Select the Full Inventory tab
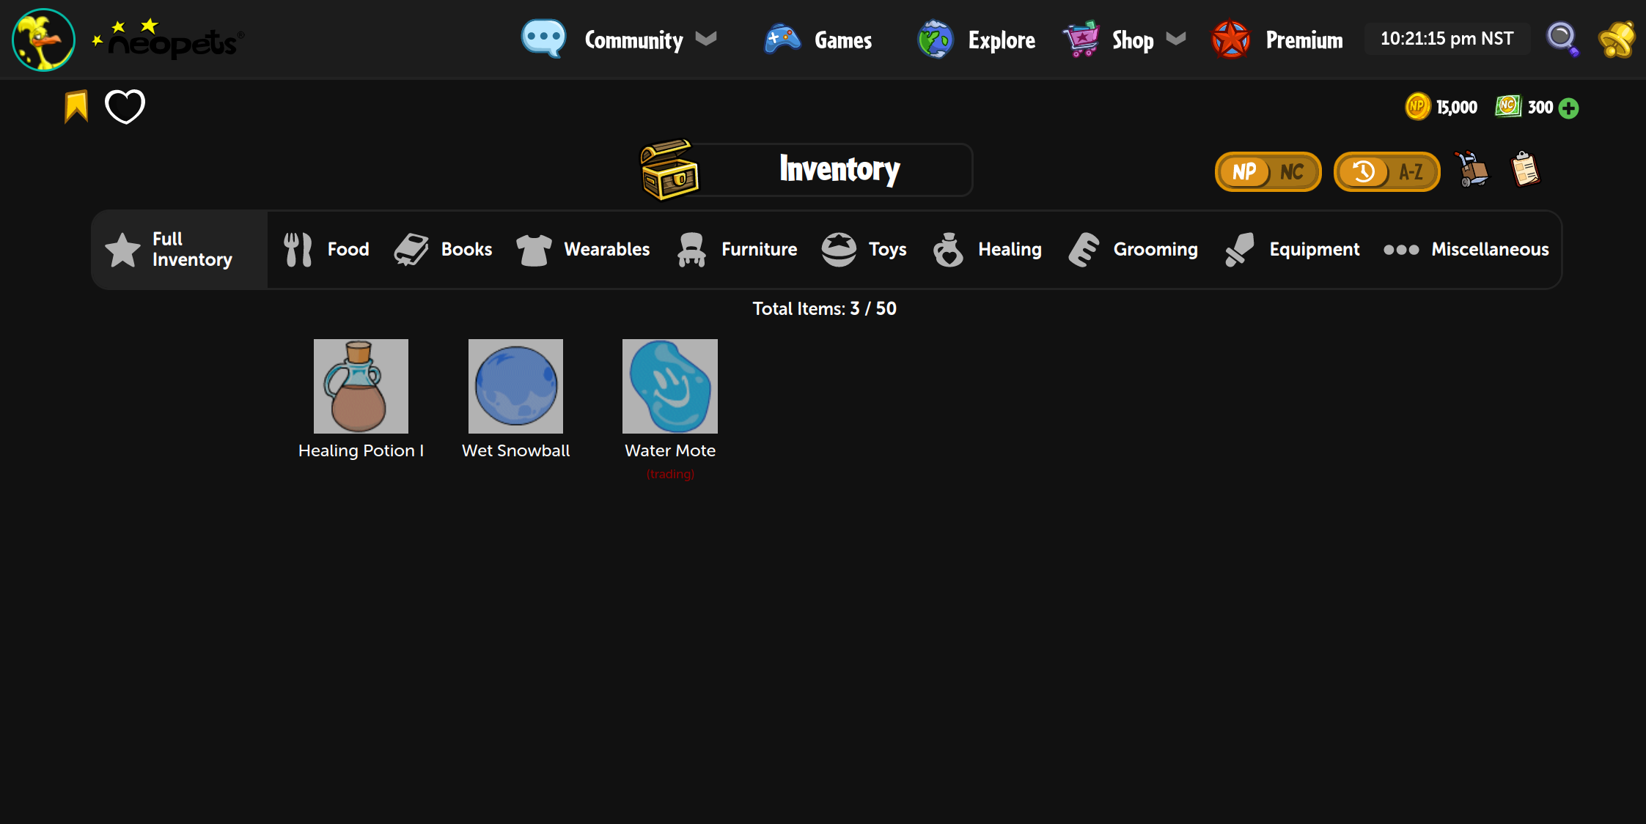Screen dimensions: 1646x824 pos(179,249)
